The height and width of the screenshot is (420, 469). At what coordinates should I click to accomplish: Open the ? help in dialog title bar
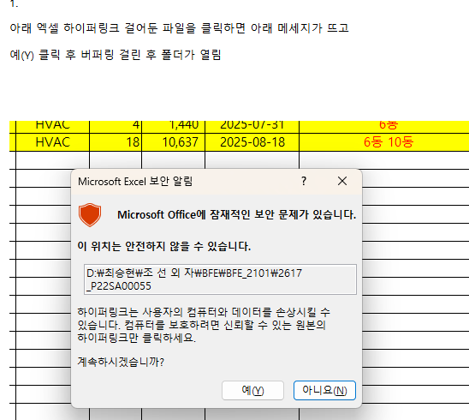(x=304, y=181)
